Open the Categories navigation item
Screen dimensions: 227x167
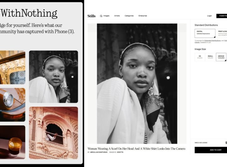click(129, 16)
